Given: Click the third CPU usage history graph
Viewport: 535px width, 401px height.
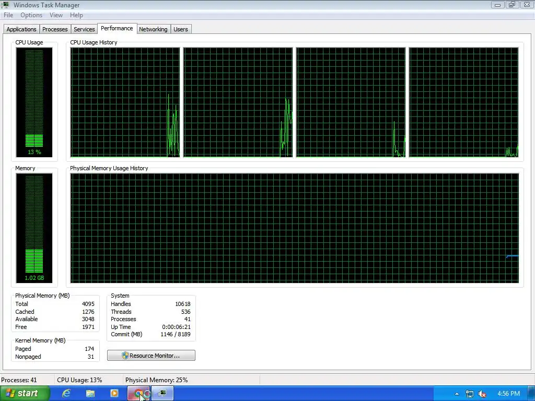Looking at the screenshot, I should pos(351,102).
